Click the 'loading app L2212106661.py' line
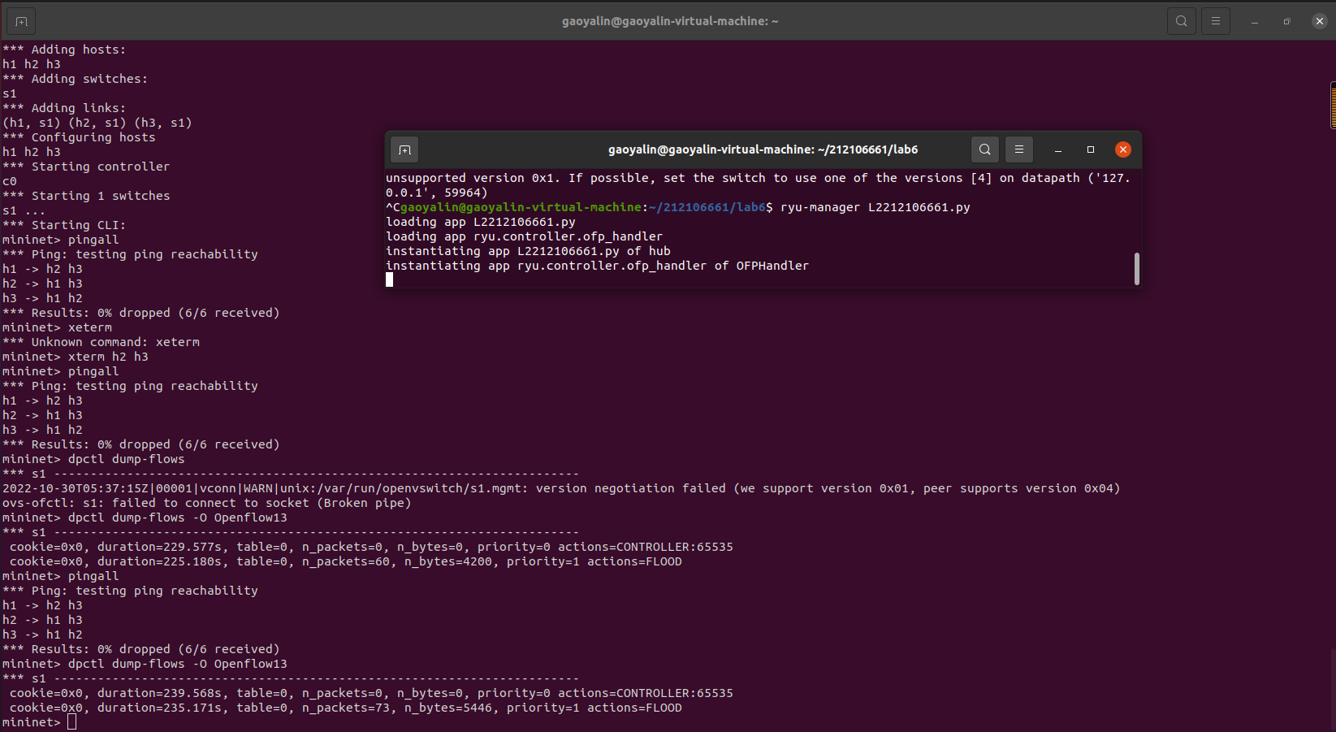 (481, 222)
